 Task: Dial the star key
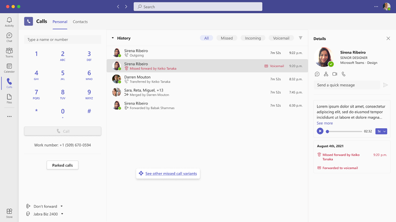point(36,111)
